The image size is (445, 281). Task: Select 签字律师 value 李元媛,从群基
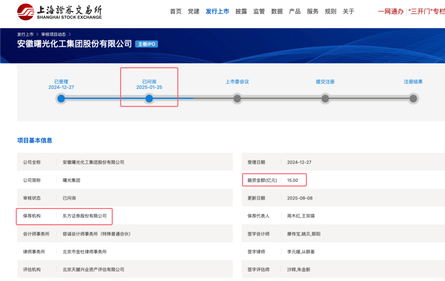(x=301, y=252)
